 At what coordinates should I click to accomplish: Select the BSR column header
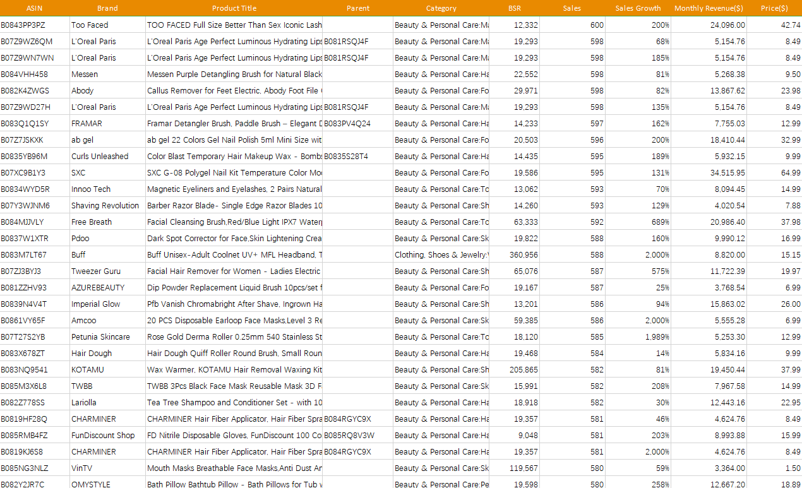coord(515,8)
